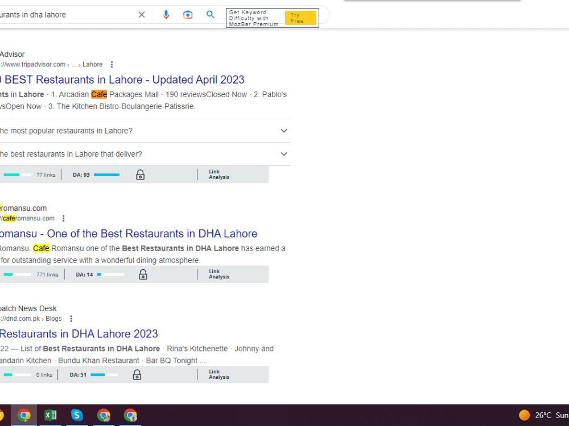
Task: Open Restaurants in DHA Lahore 2023 result
Action: (x=79, y=334)
